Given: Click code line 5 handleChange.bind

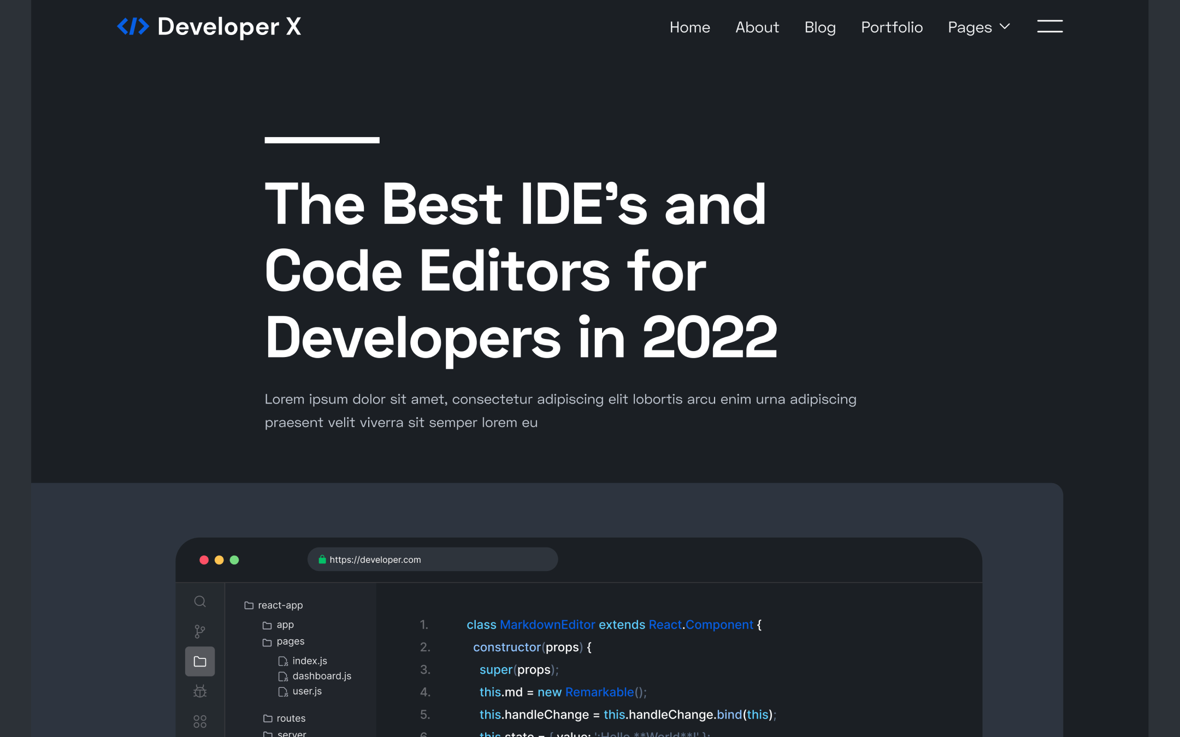Looking at the screenshot, I should [628, 715].
